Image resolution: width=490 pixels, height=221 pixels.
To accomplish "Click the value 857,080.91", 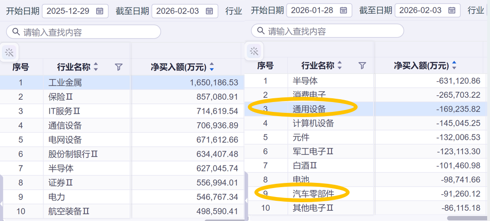I will pos(218,97).
